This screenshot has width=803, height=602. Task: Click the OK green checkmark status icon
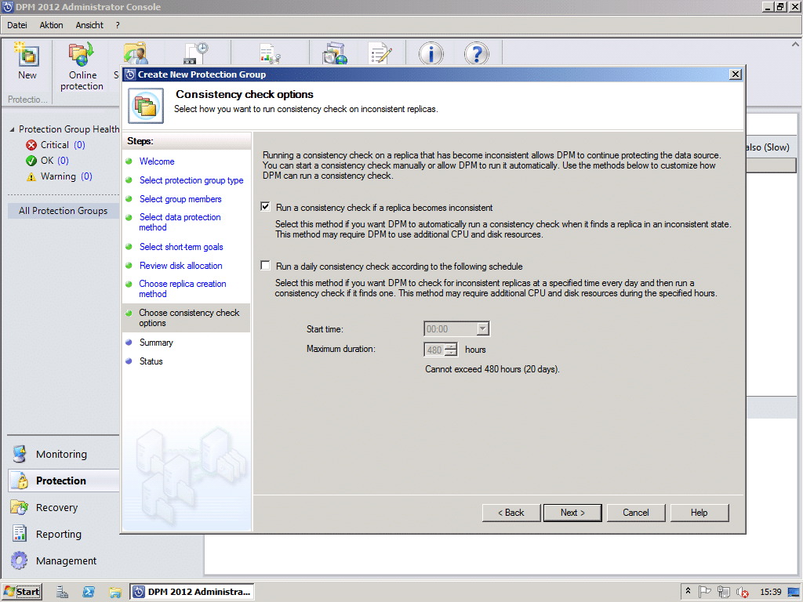31,161
